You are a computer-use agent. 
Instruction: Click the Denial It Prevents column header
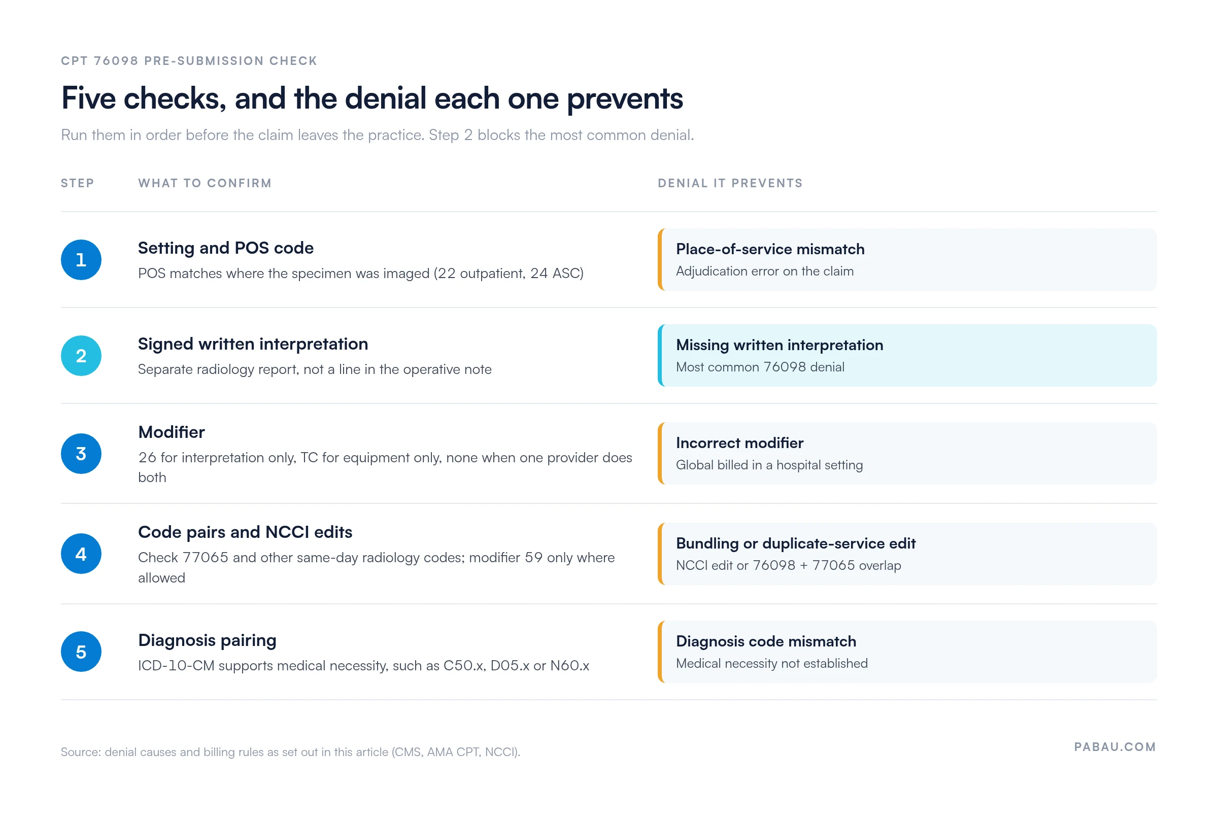(x=730, y=183)
